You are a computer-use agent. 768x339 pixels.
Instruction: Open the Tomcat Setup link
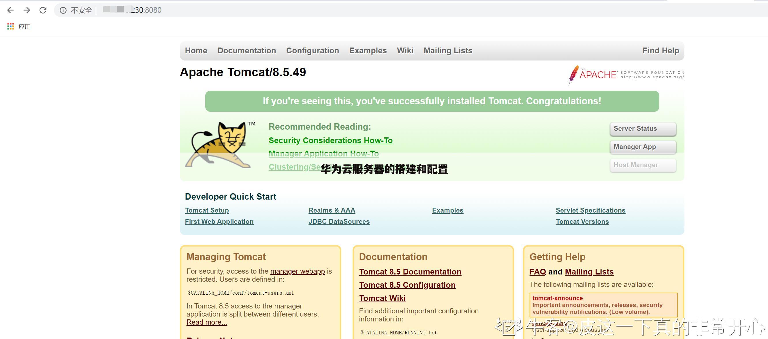coord(207,210)
